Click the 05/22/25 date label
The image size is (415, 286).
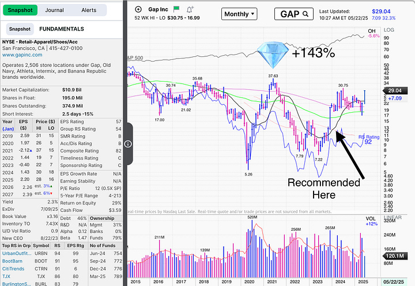(394, 282)
